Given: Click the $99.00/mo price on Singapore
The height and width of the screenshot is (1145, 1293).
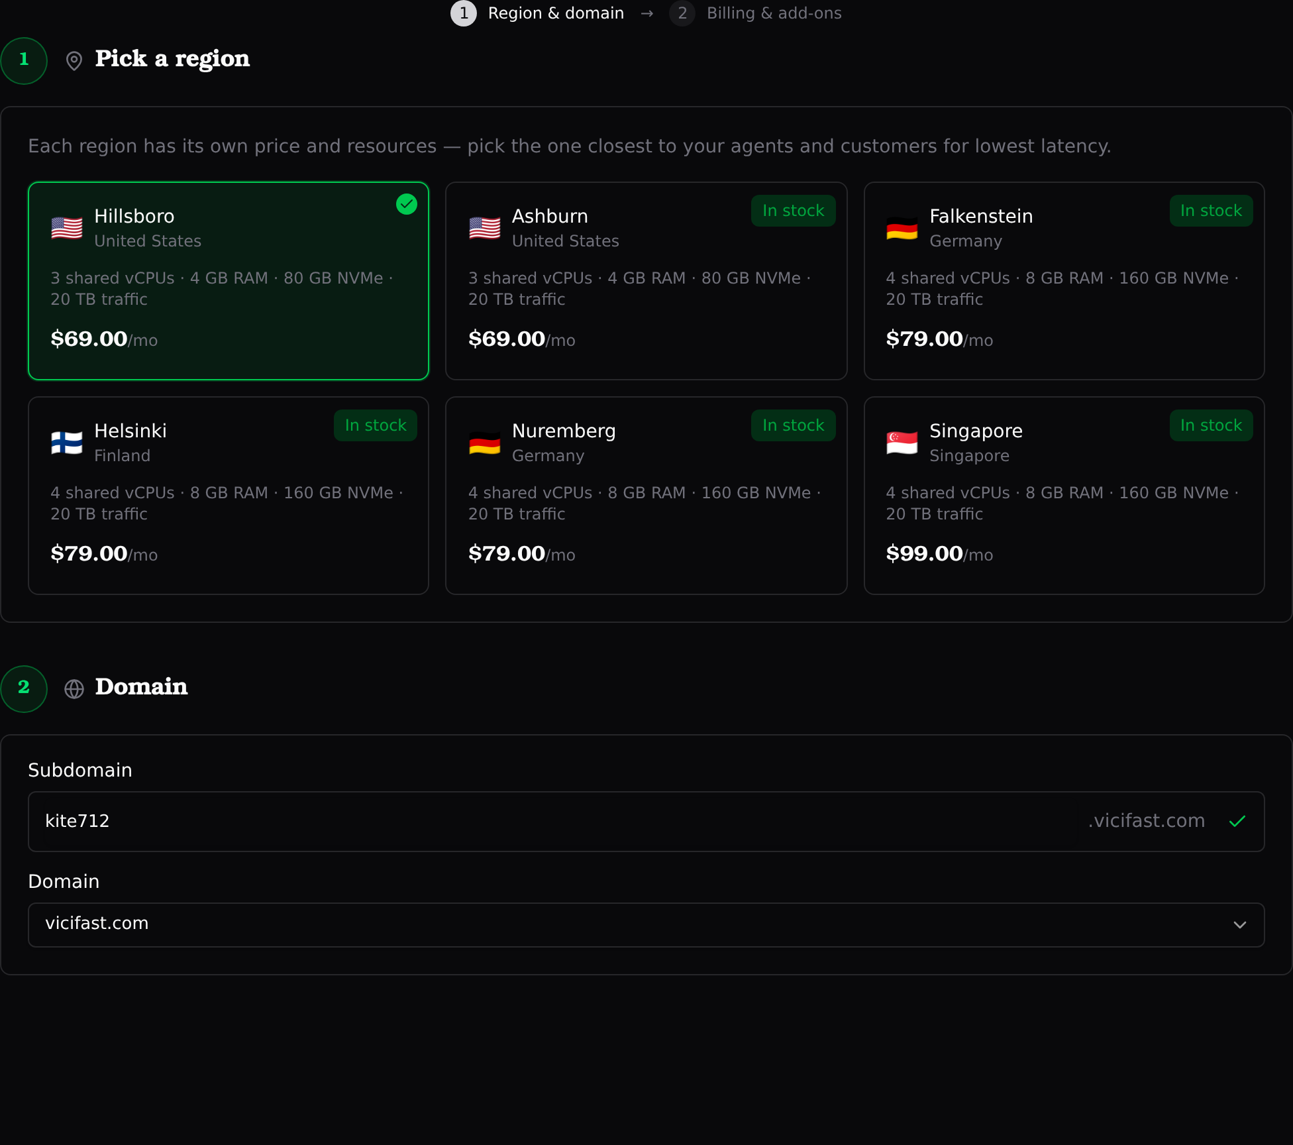Looking at the screenshot, I should 939,554.
